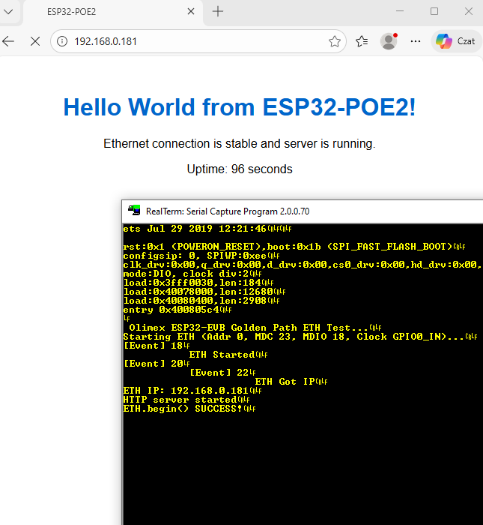Viewport: 483px width, 525px height.
Task: Open Settings and more ellipsis menu
Action: click(x=416, y=41)
